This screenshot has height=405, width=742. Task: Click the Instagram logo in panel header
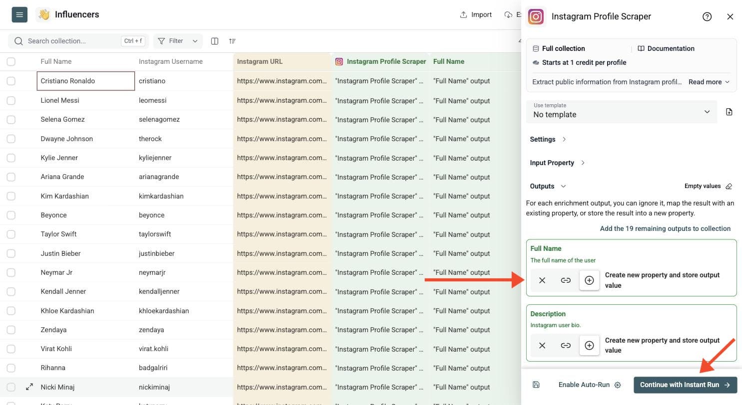click(536, 16)
